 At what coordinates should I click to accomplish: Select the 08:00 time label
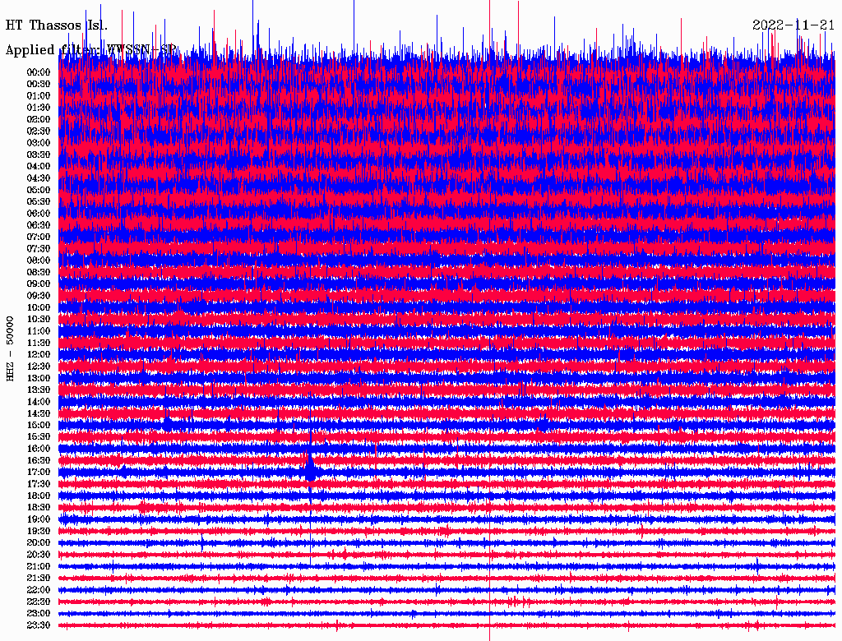39,261
